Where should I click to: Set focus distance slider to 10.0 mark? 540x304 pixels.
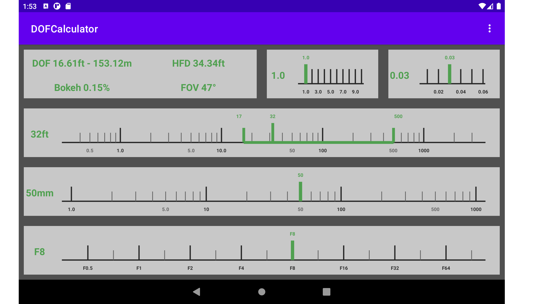point(221,135)
